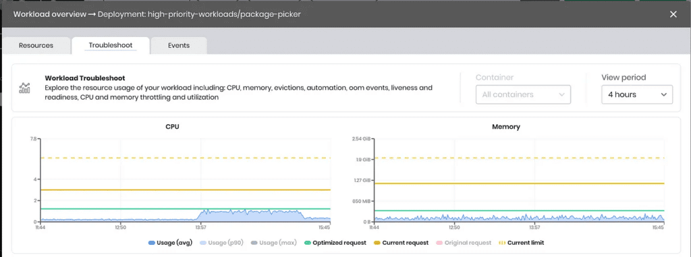Open the All containers dropdown
The height and width of the screenshot is (257, 691).
click(523, 94)
